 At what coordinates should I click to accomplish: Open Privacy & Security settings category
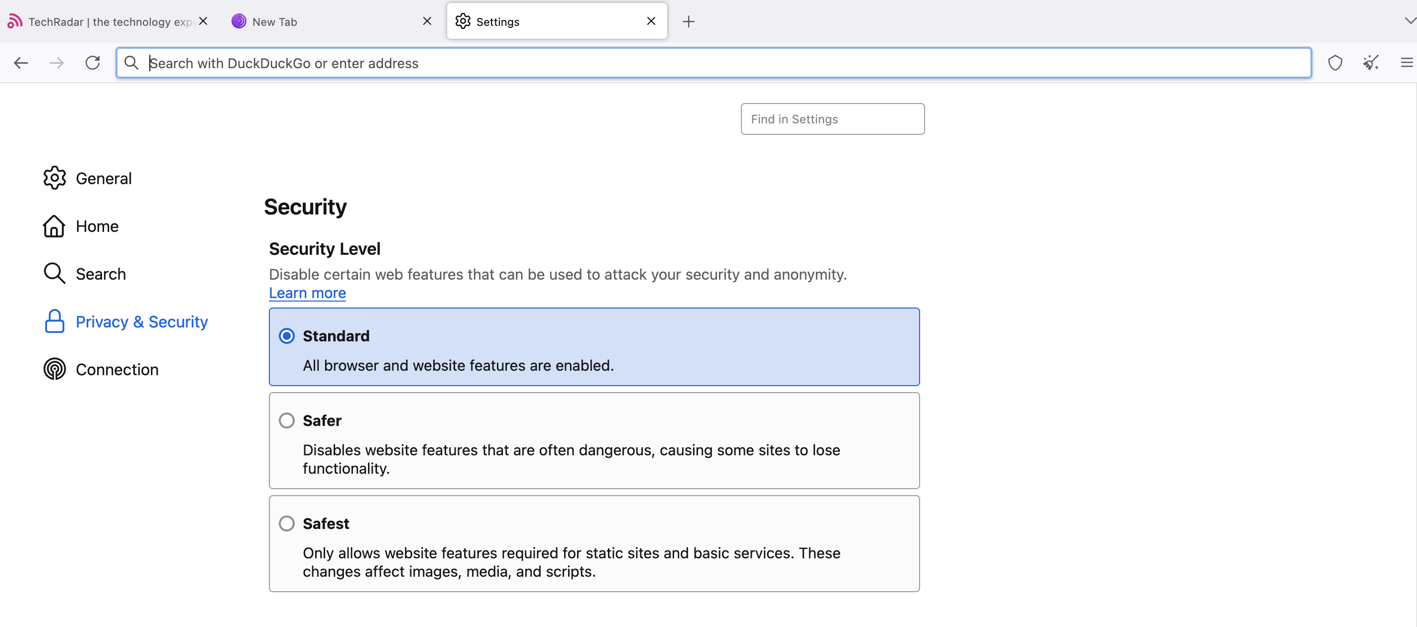[x=126, y=321]
